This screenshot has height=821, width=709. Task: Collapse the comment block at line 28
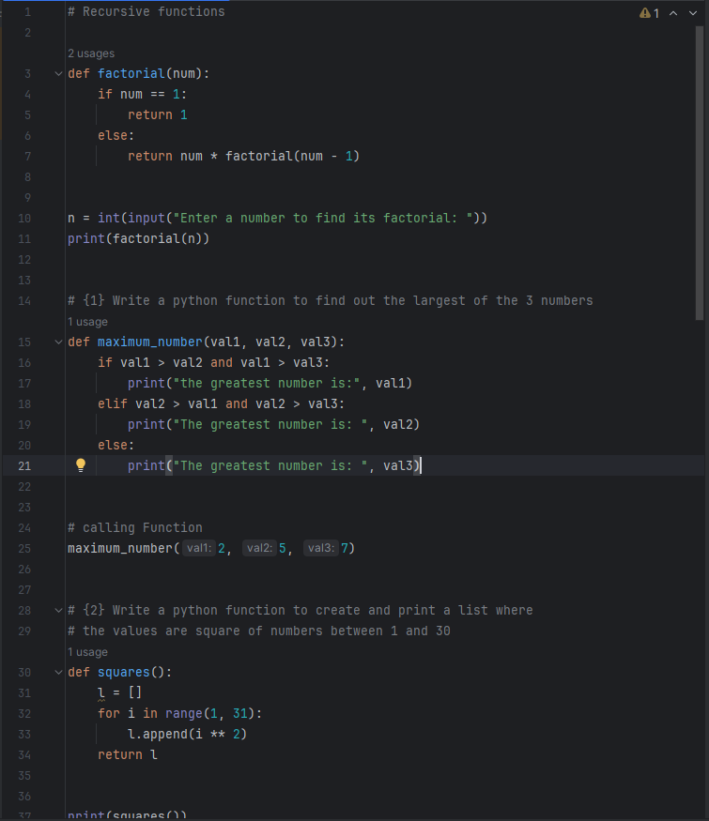pyautogui.click(x=58, y=610)
